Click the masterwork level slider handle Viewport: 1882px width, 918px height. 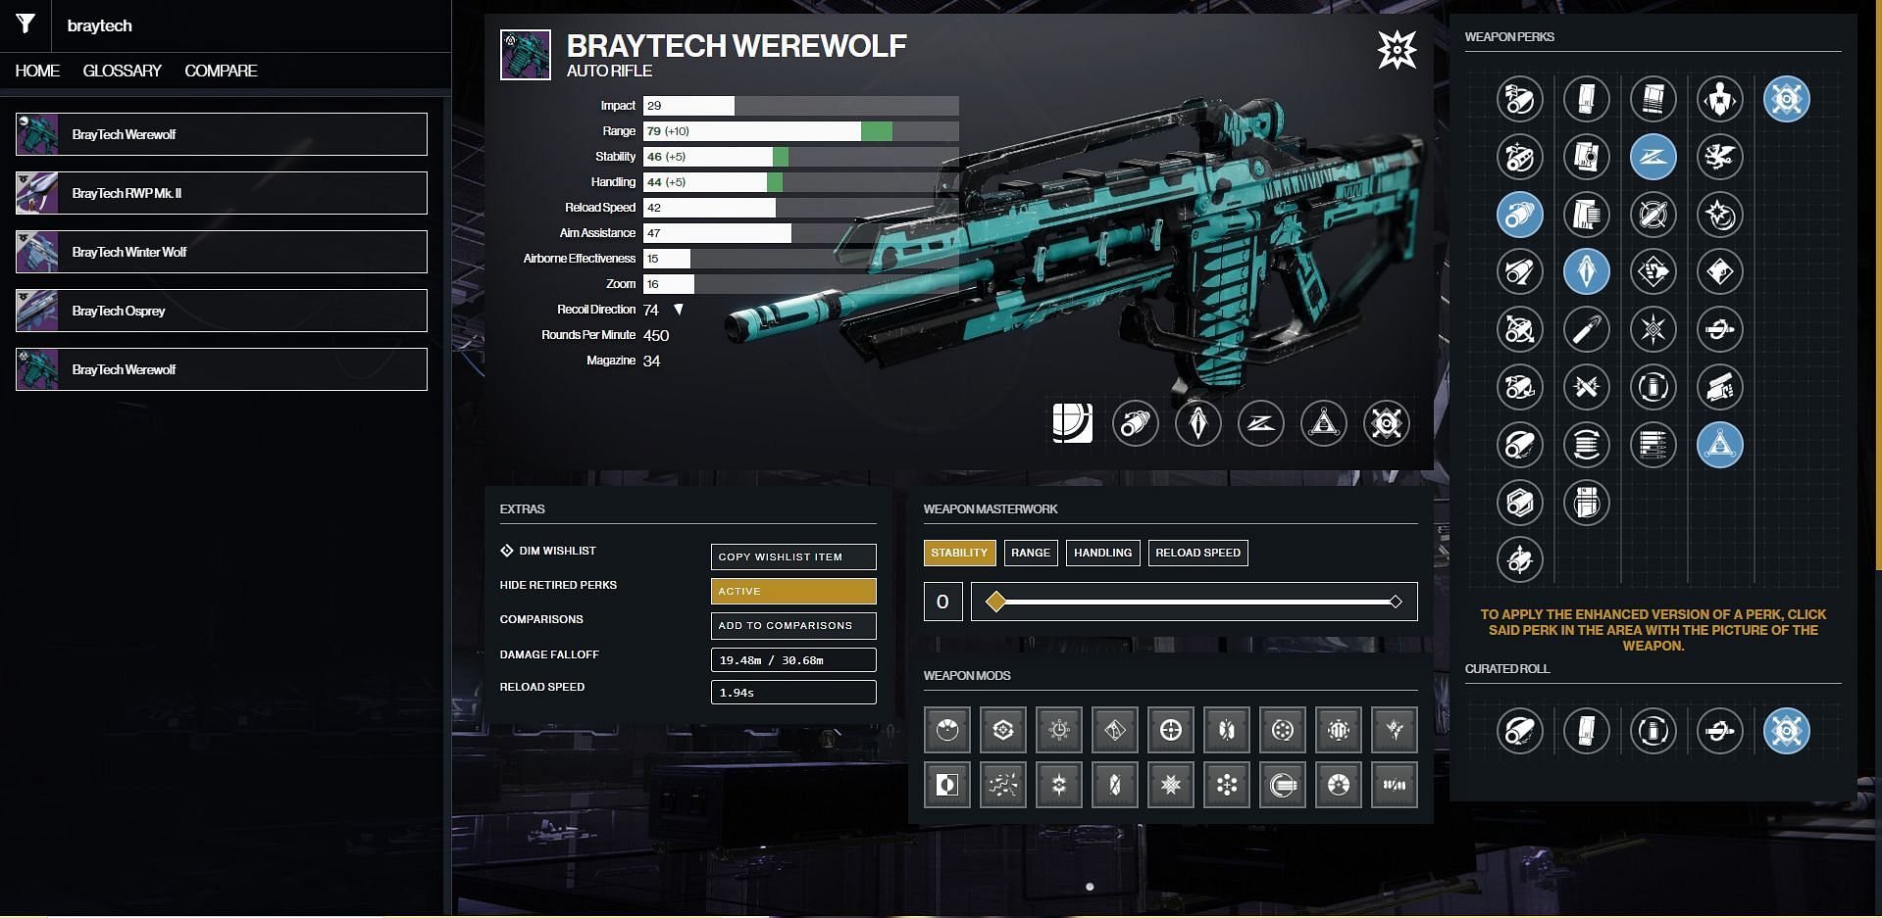tap(995, 602)
